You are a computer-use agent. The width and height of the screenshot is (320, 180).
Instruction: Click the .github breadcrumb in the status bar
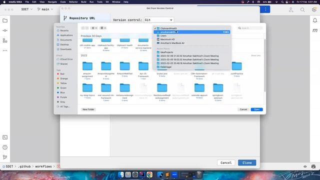click(24, 166)
